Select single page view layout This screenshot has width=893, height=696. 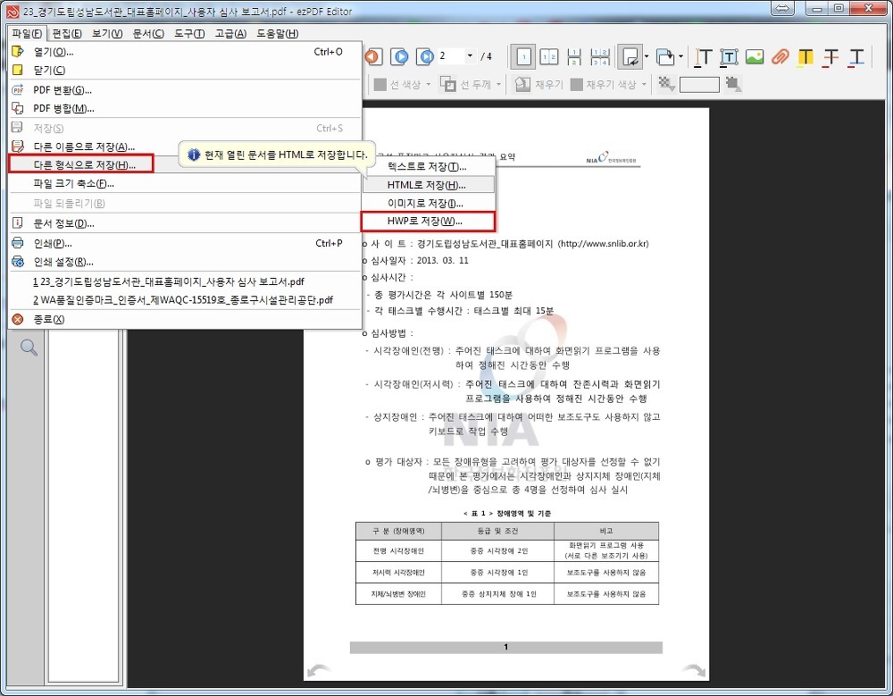coord(522,56)
